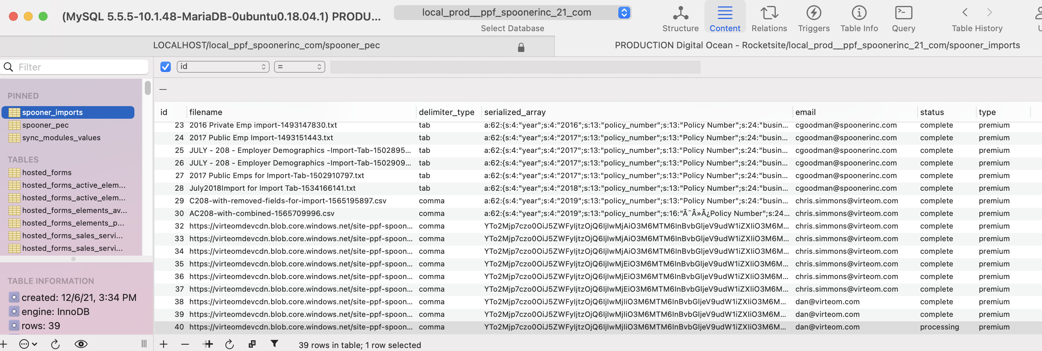Select sync_modules_values pinned table
Viewport: 1042px width, 351px height.
click(61, 138)
